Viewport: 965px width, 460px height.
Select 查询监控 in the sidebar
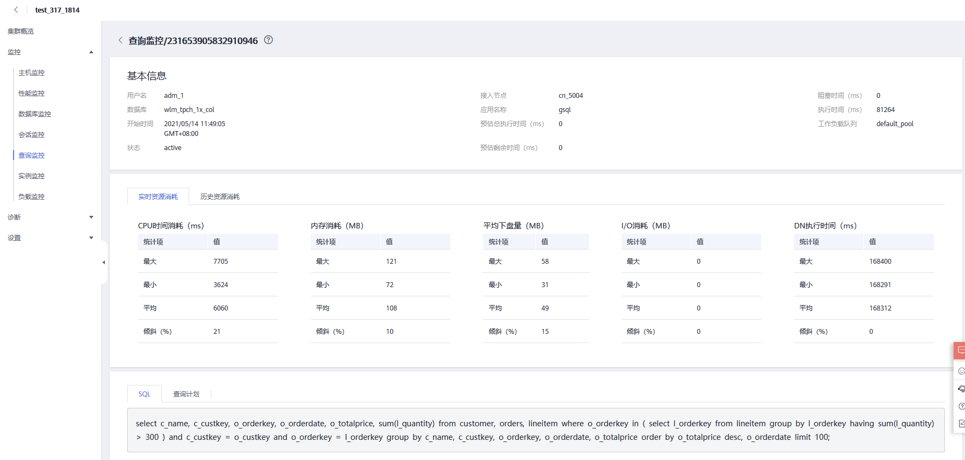[x=32, y=156]
